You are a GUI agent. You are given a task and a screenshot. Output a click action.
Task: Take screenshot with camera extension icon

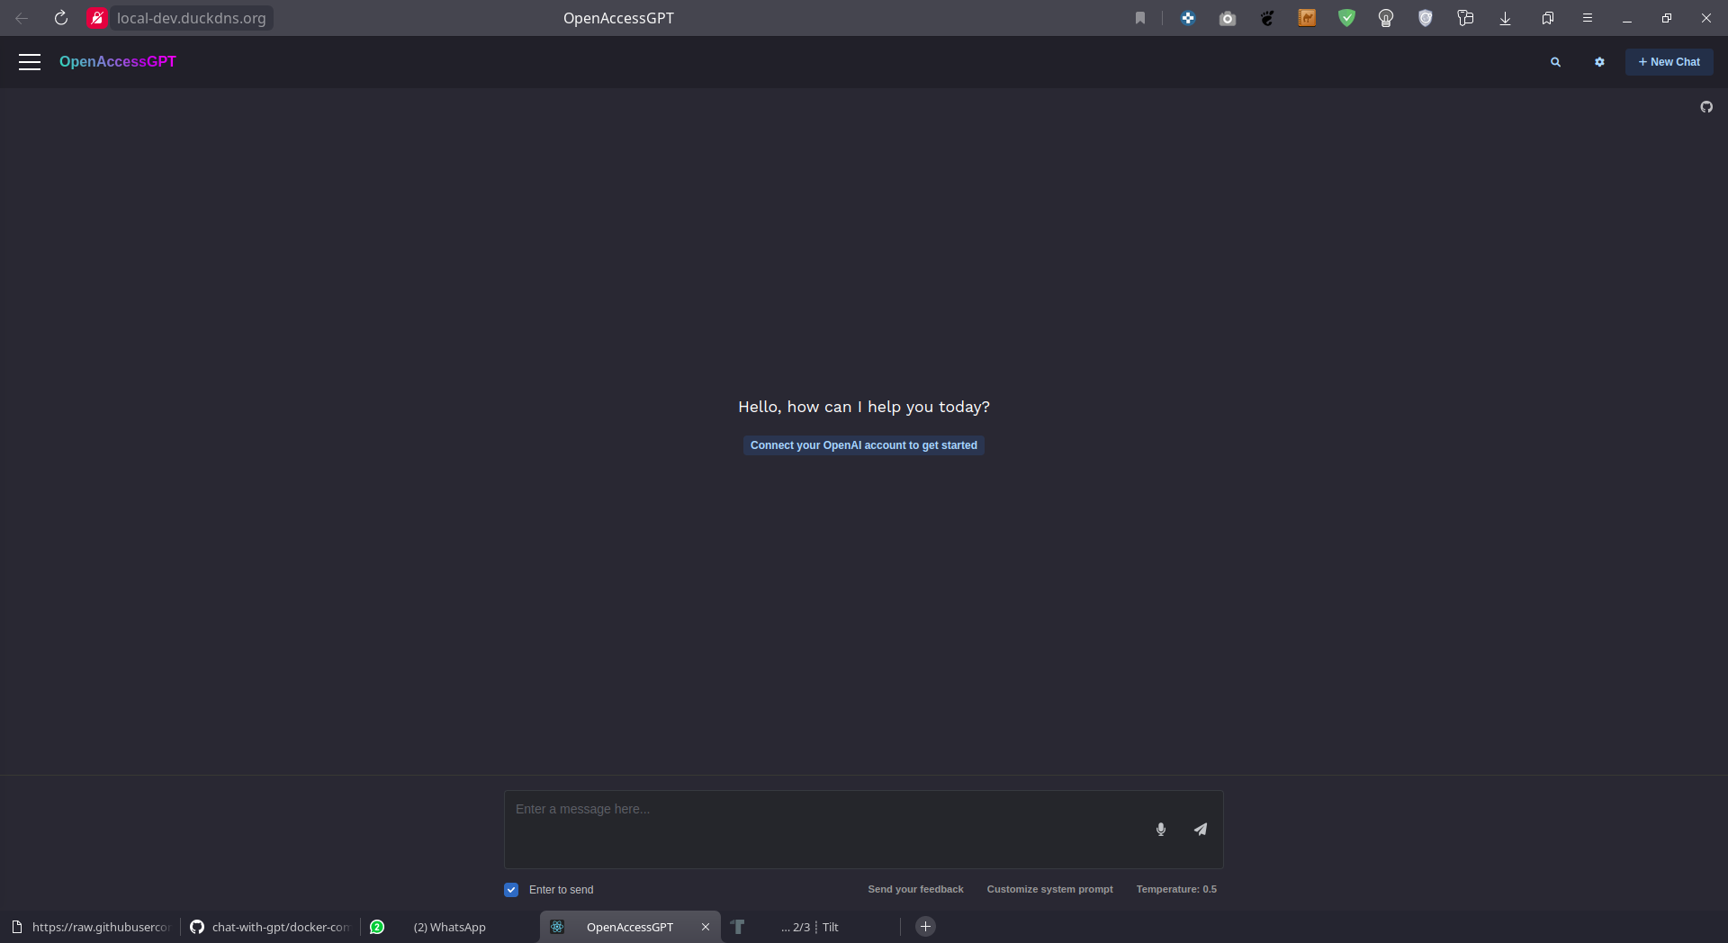pyautogui.click(x=1228, y=18)
